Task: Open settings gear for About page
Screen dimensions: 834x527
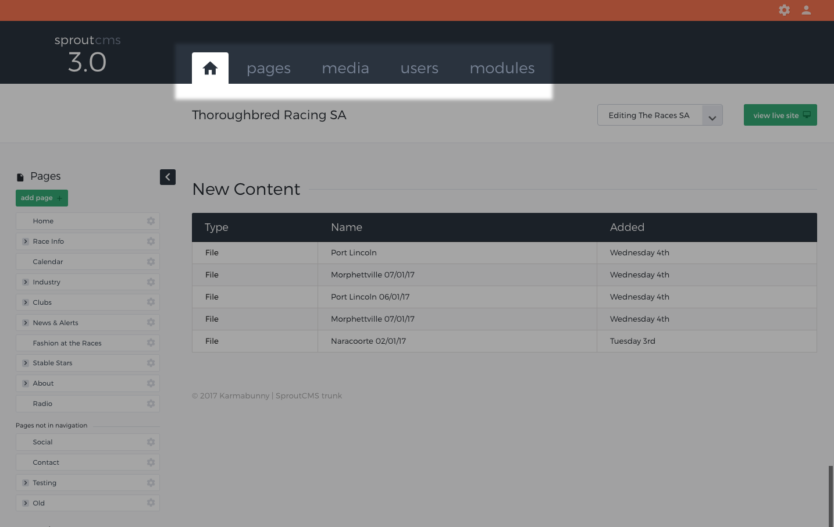Action: (x=151, y=383)
